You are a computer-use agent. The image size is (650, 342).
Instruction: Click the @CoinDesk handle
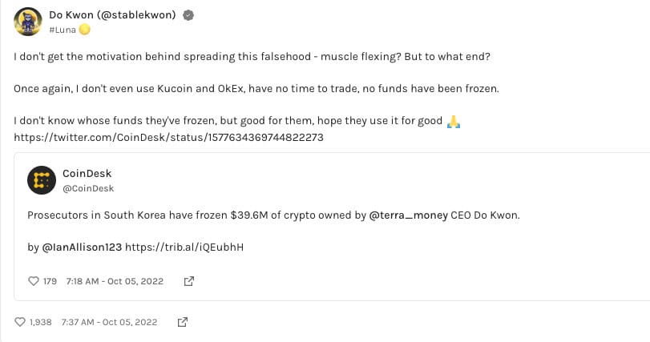coord(87,188)
